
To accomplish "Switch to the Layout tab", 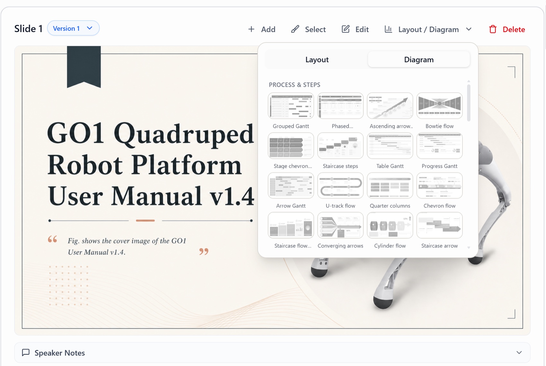I will point(317,59).
